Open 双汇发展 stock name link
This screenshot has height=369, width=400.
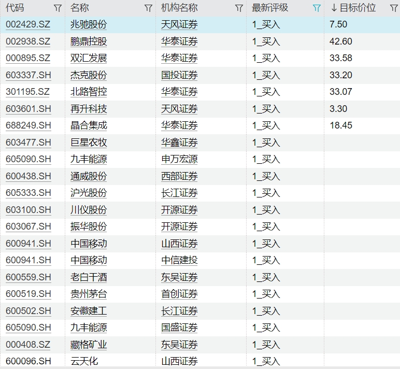tap(89, 58)
